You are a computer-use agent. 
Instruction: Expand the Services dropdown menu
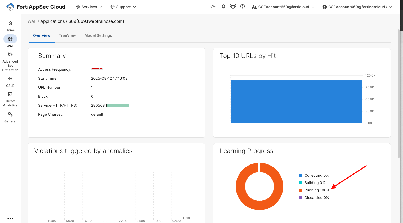point(89,7)
